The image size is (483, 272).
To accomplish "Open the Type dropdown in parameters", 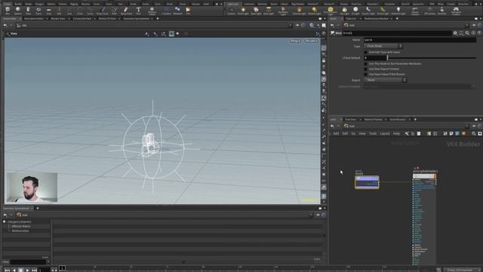I will pos(383,46).
